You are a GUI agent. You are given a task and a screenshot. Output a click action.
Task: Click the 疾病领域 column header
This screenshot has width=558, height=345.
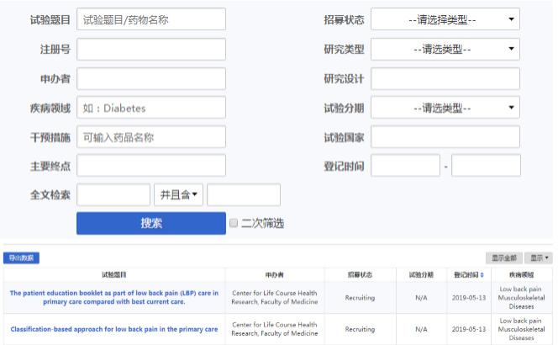pyautogui.click(x=521, y=275)
